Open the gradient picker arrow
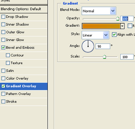 pos(122,26)
